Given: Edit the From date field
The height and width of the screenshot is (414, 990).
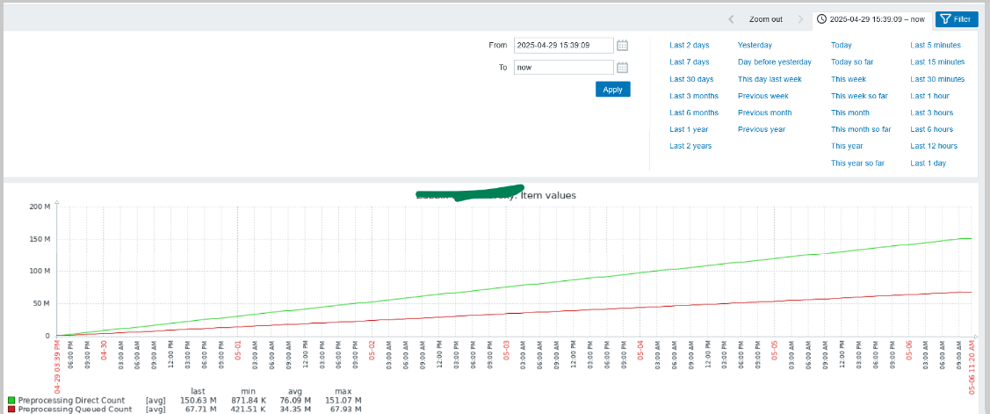Looking at the screenshot, I should click(563, 46).
